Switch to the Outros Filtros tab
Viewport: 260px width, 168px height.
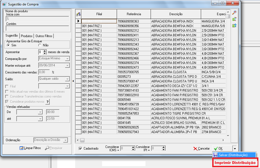point(44,36)
